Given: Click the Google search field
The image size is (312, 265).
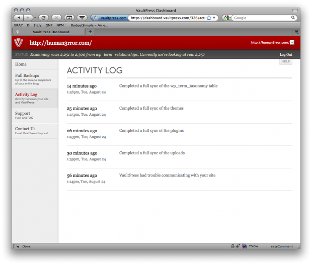Looking at the screenshot, I should [262, 18].
